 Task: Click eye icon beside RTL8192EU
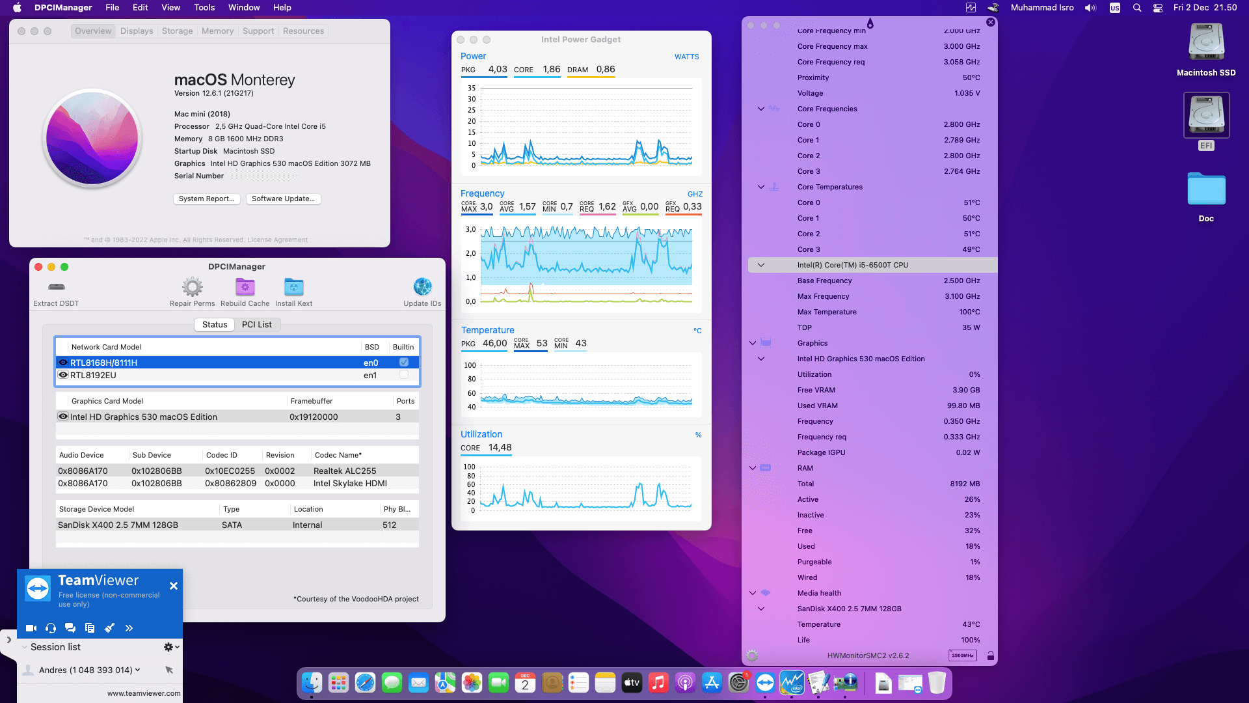pos(63,375)
